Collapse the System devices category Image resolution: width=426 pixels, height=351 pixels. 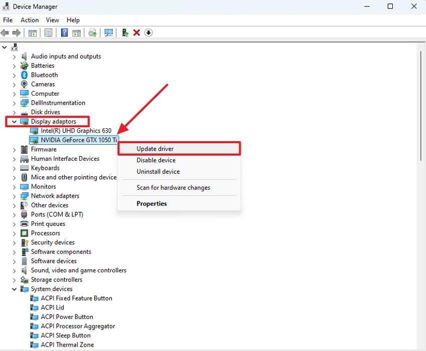(14, 288)
